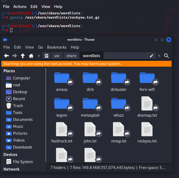Open terminal File menu
The image size is (179, 178).
[6, 7]
